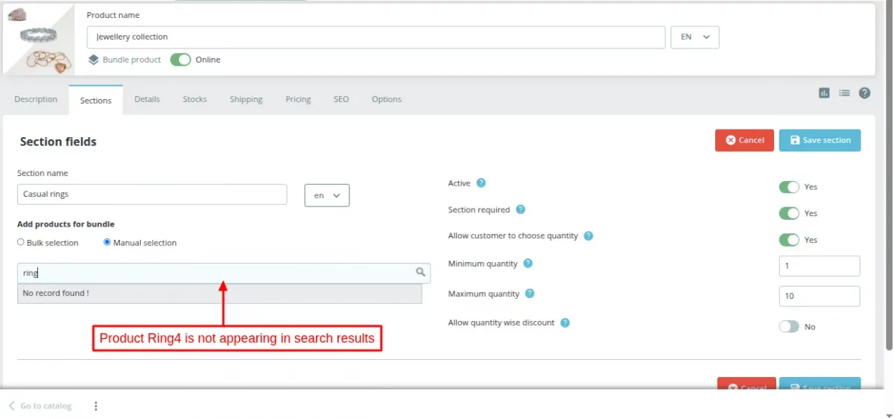Image resolution: width=894 pixels, height=418 pixels.
Task: Open the Details tab
Action: click(147, 99)
